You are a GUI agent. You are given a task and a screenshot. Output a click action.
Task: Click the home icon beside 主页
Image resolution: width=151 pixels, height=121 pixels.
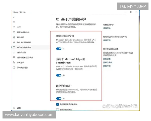click(14, 27)
